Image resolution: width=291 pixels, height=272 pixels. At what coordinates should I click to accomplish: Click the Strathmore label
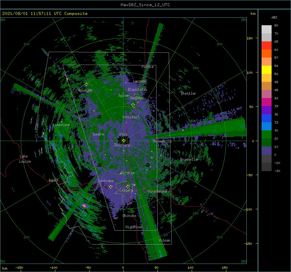(x=157, y=191)
